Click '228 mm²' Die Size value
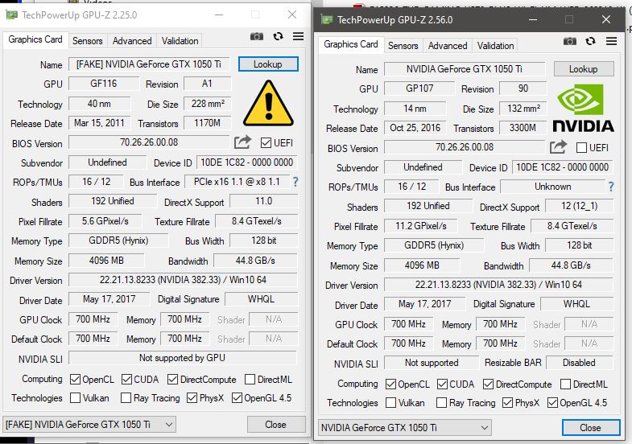 207,104
